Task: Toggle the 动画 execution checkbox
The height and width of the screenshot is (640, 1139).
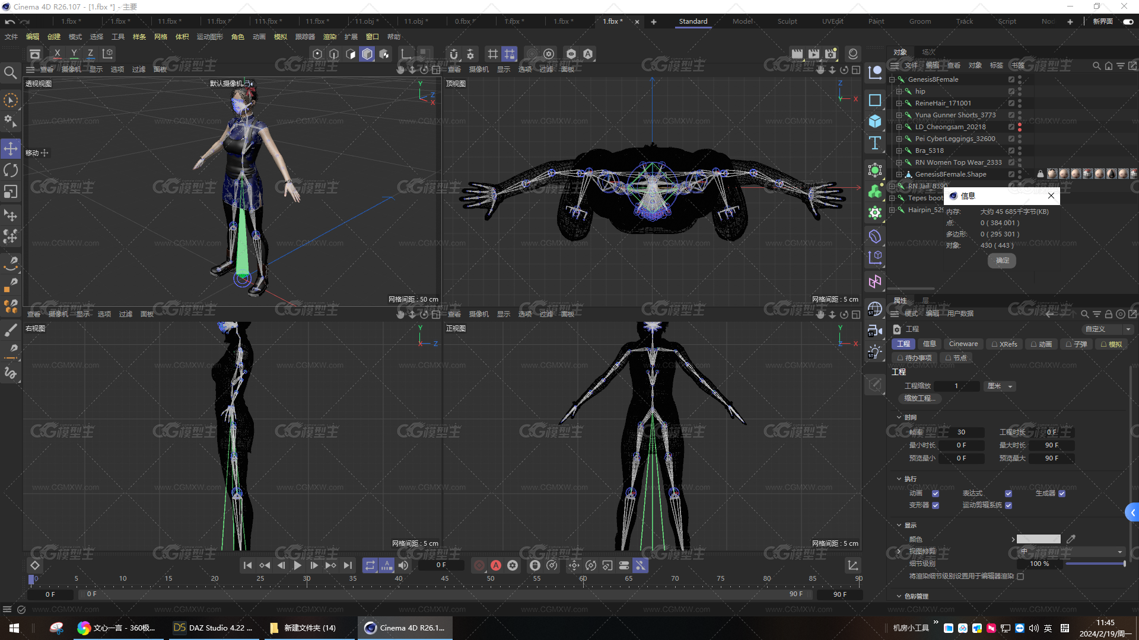Action: click(x=936, y=494)
